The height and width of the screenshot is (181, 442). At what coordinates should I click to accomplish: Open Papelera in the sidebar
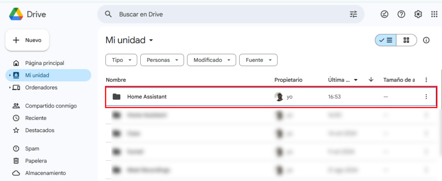pos(36,161)
